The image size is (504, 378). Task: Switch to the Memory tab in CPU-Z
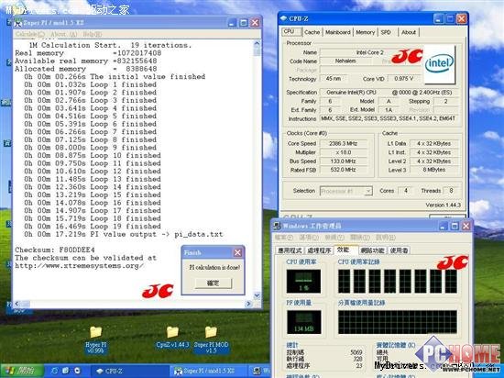365,32
